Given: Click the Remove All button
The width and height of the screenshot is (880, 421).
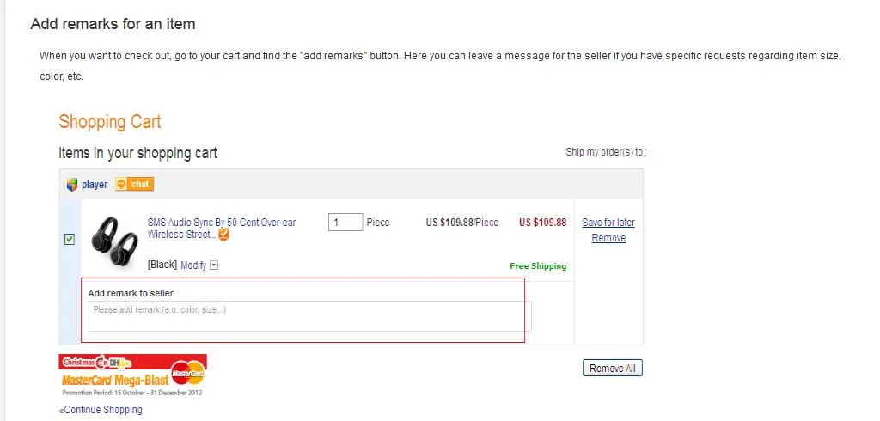Looking at the screenshot, I should [612, 369].
